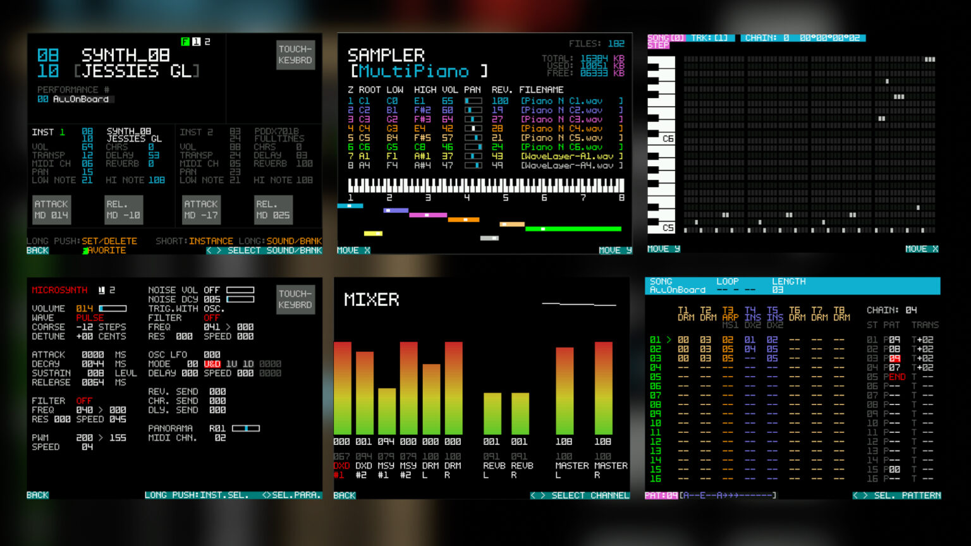Click MOVE Y control in piano roll sequencer
Screen dimensions: 971x546
click(662, 248)
